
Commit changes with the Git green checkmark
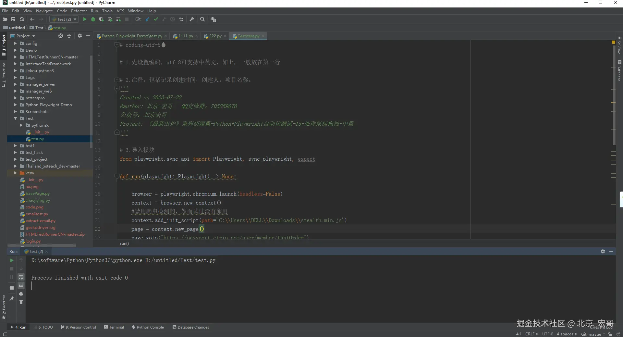tap(156, 19)
